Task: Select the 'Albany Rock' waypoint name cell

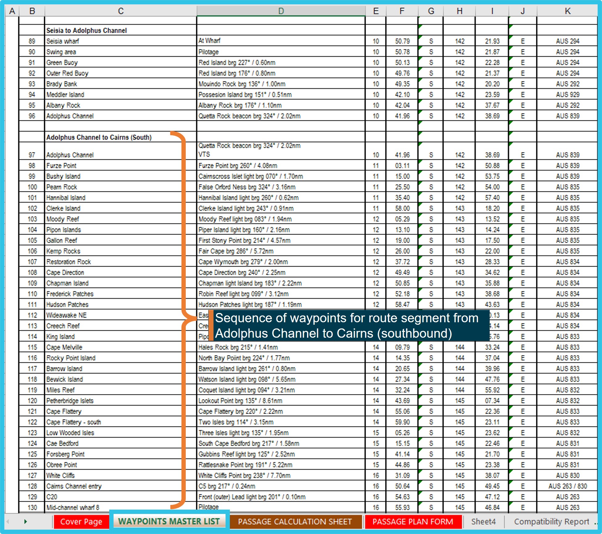Action: click(121, 105)
